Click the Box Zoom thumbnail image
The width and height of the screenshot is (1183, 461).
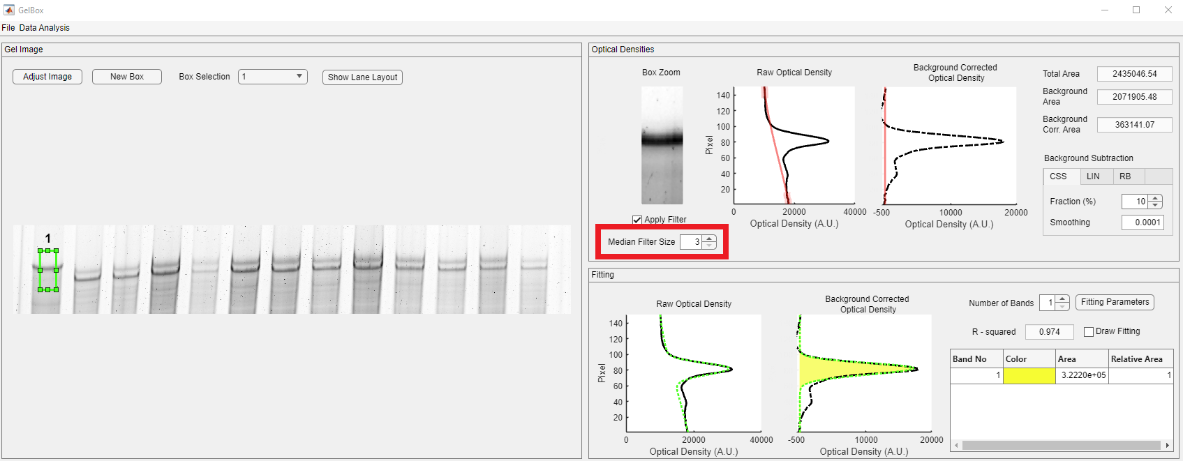[x=662, y=145]
